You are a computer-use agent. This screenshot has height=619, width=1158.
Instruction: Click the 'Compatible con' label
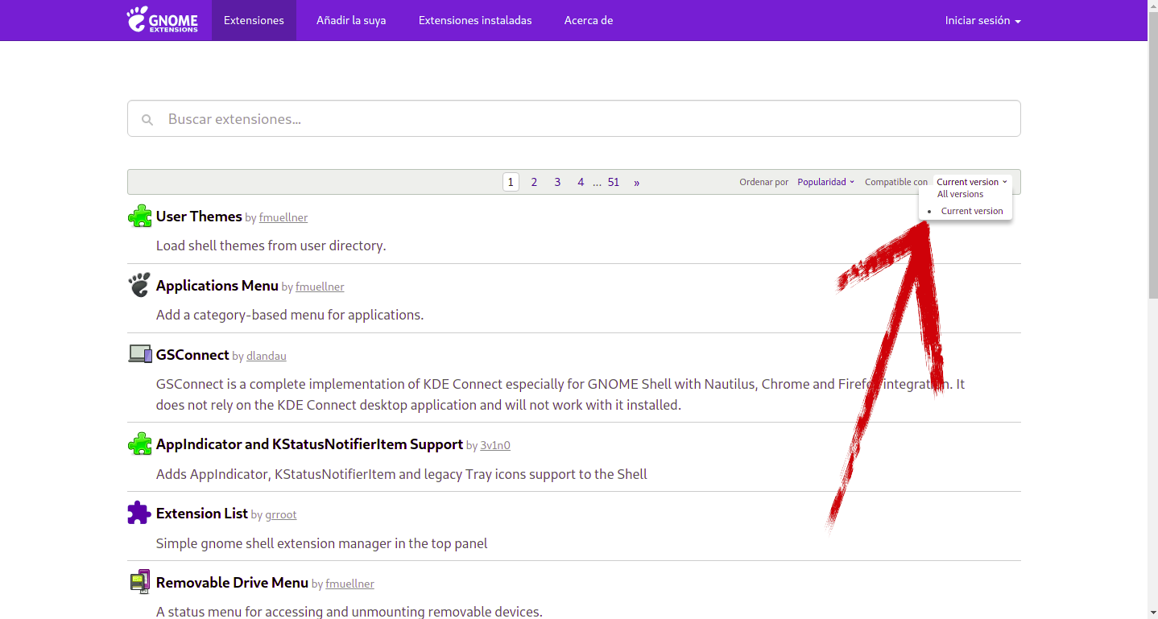click(x=896, y=182)
